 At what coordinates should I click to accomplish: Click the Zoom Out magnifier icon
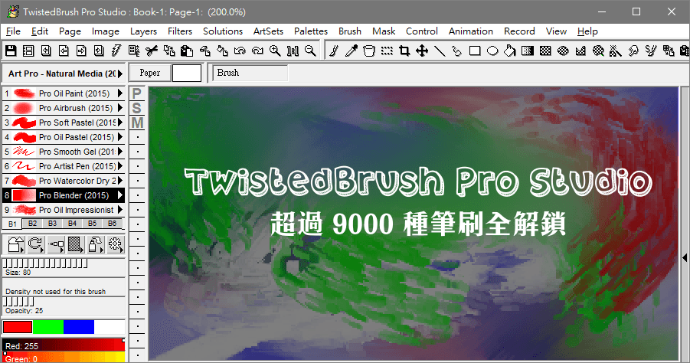point(310,51)
